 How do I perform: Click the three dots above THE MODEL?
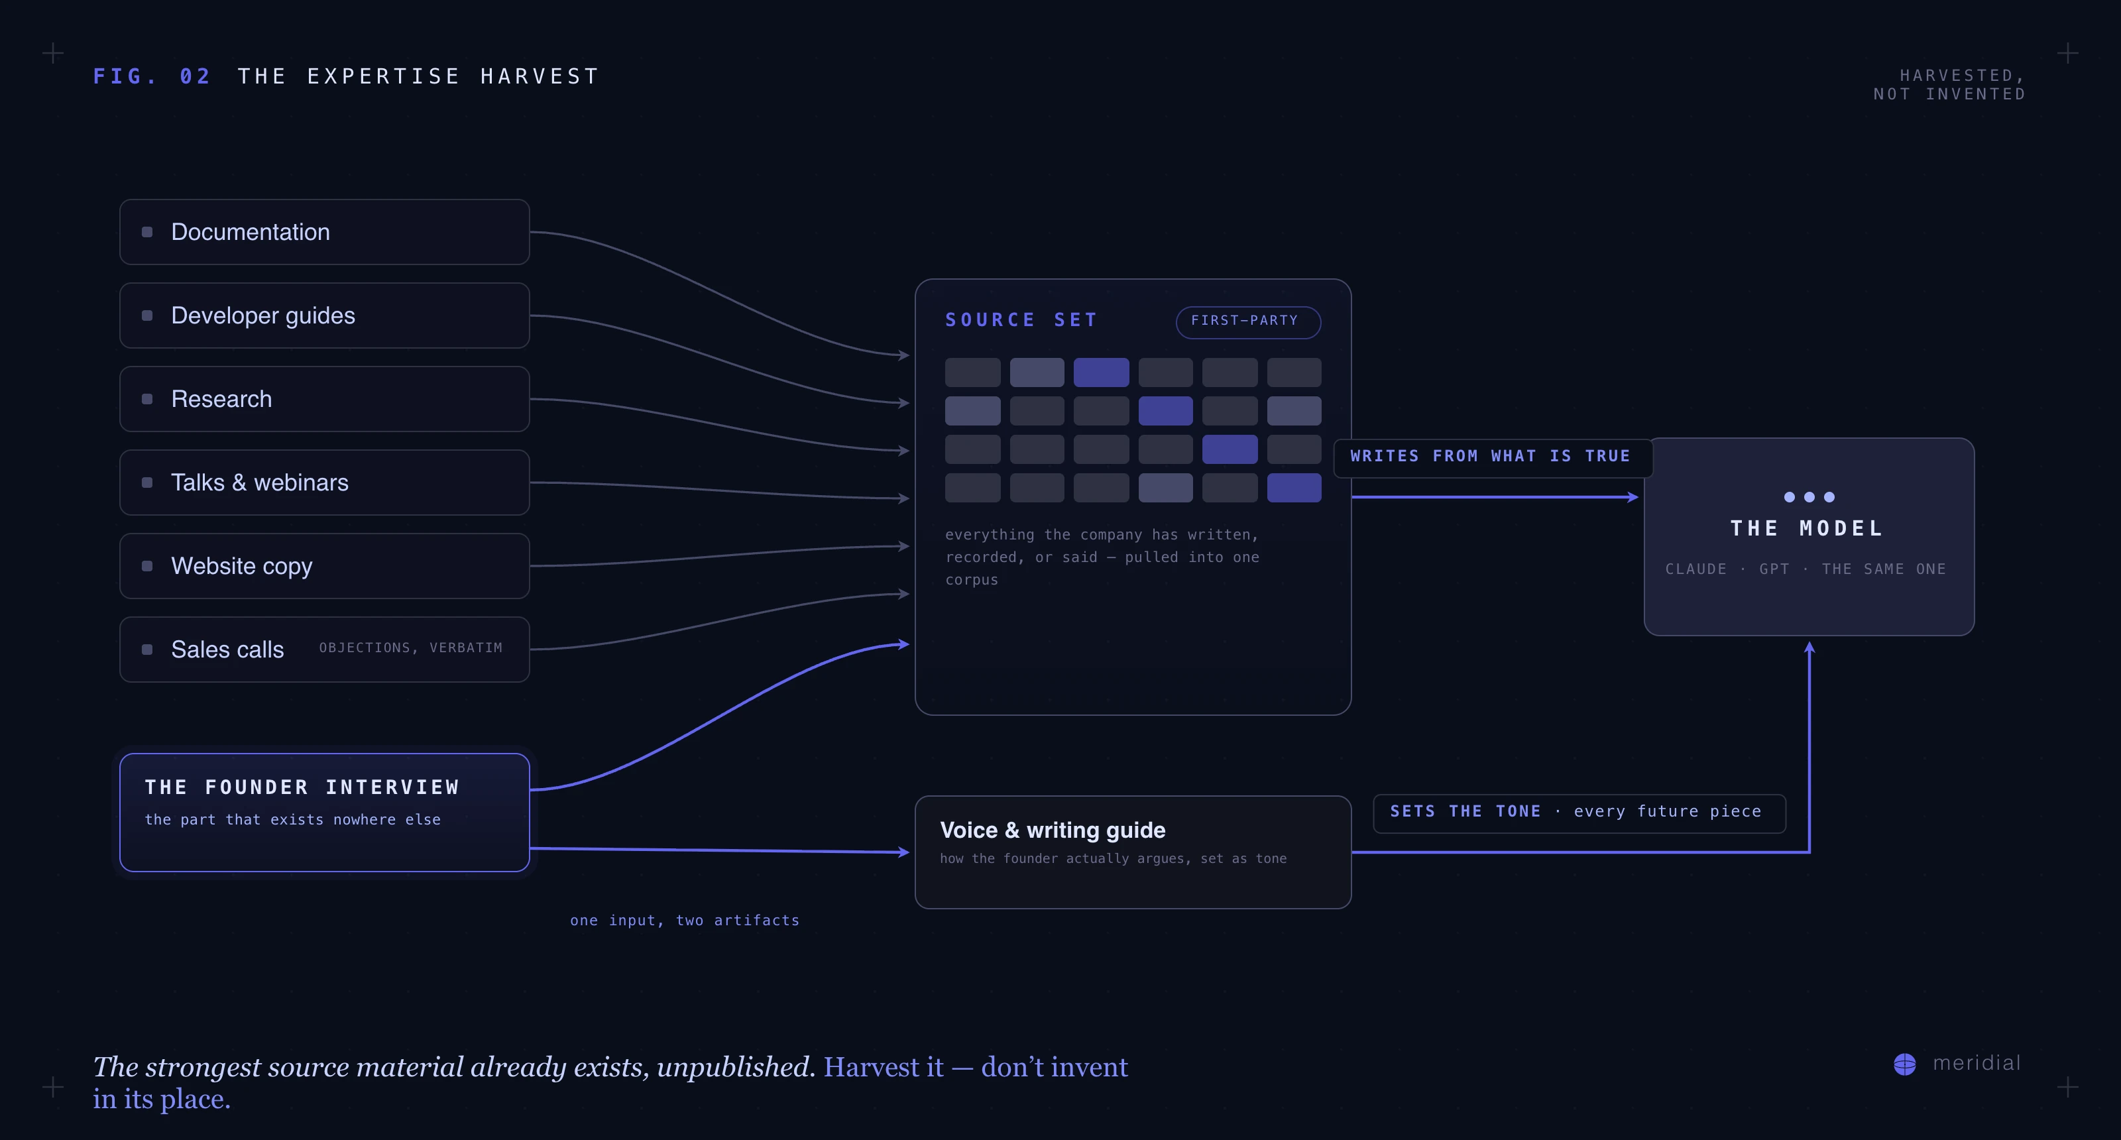click(1809, 497)
